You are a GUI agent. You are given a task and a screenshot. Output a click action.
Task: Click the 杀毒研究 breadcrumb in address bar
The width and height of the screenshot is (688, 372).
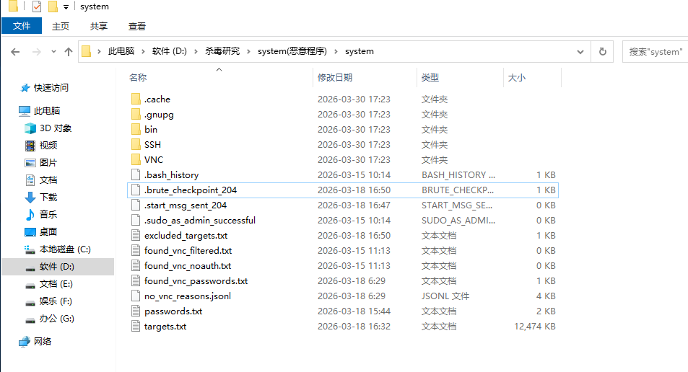(x=222, y=51)
